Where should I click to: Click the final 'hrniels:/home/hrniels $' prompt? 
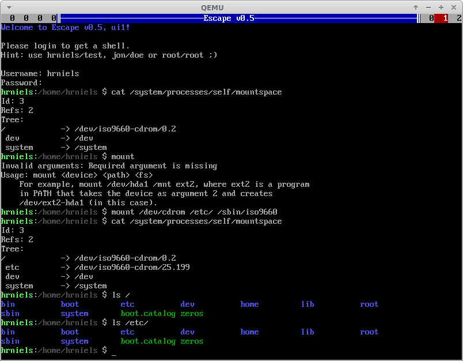pyautogui.click(x=54, y=351)
